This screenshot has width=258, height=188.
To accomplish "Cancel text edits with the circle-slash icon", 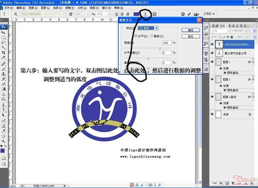I will 183,14.
